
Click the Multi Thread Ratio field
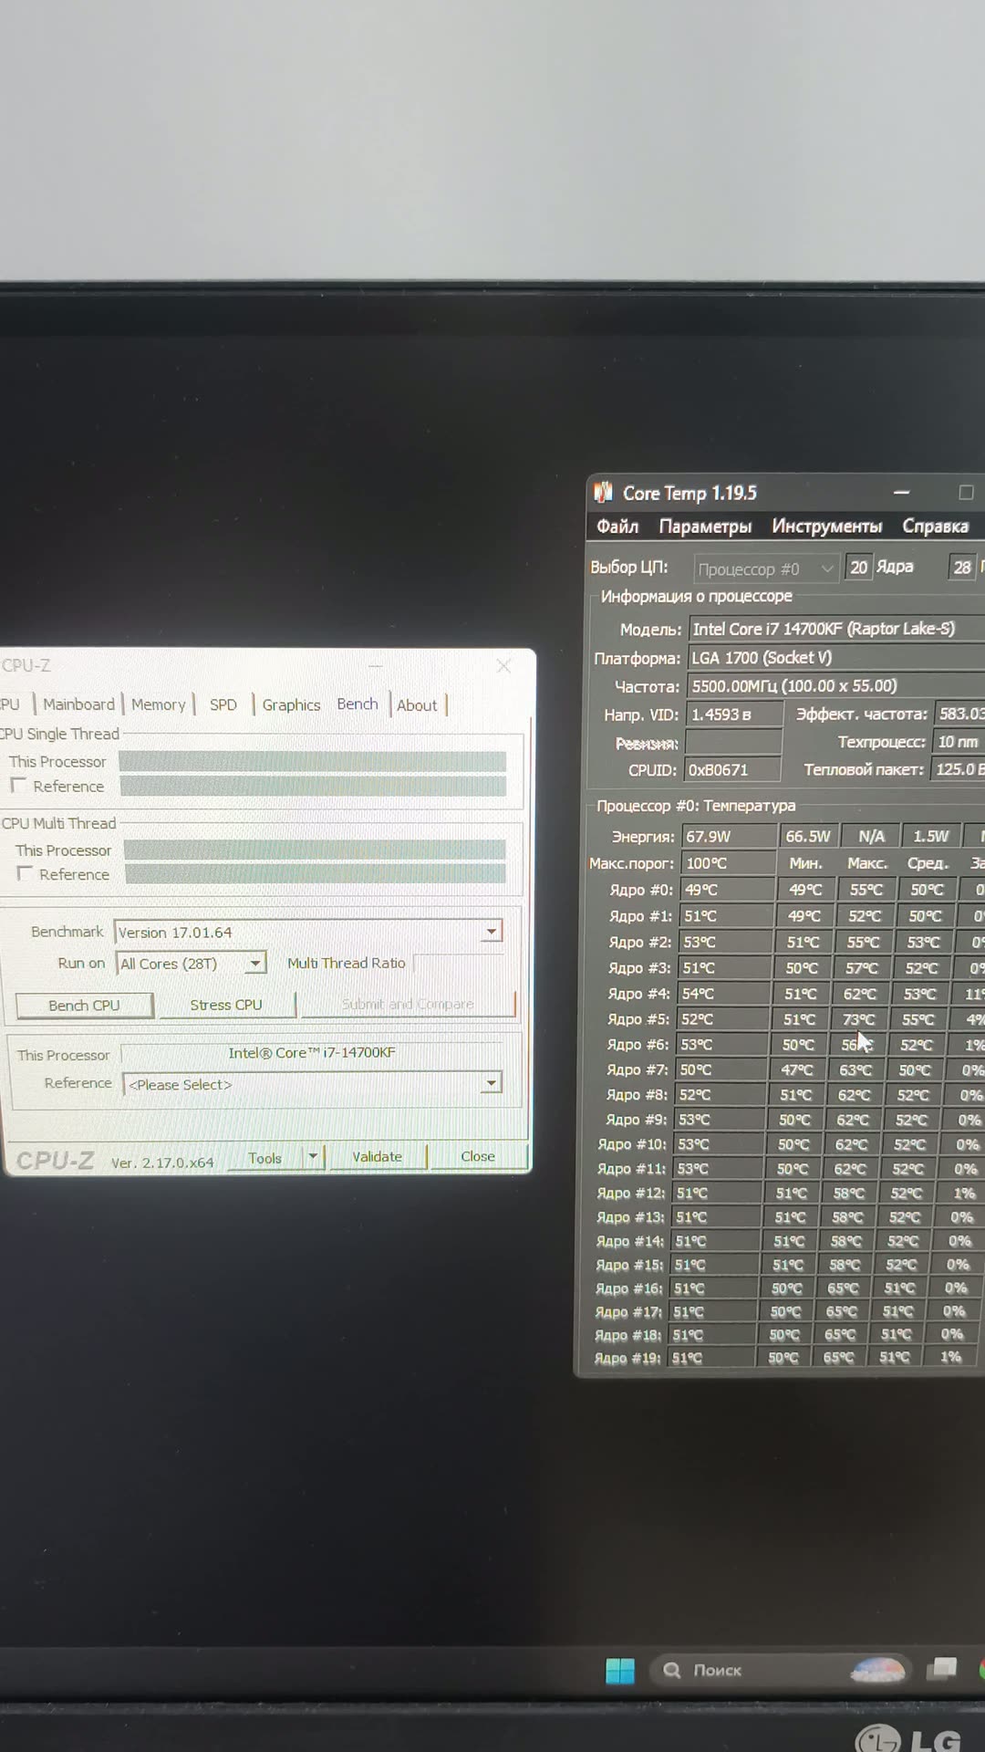459,963
